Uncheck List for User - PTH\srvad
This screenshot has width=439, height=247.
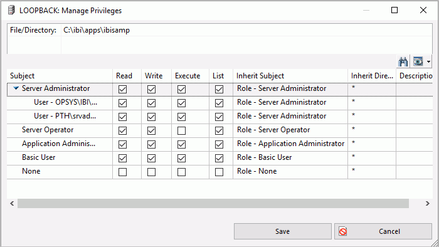coord(219,117)
